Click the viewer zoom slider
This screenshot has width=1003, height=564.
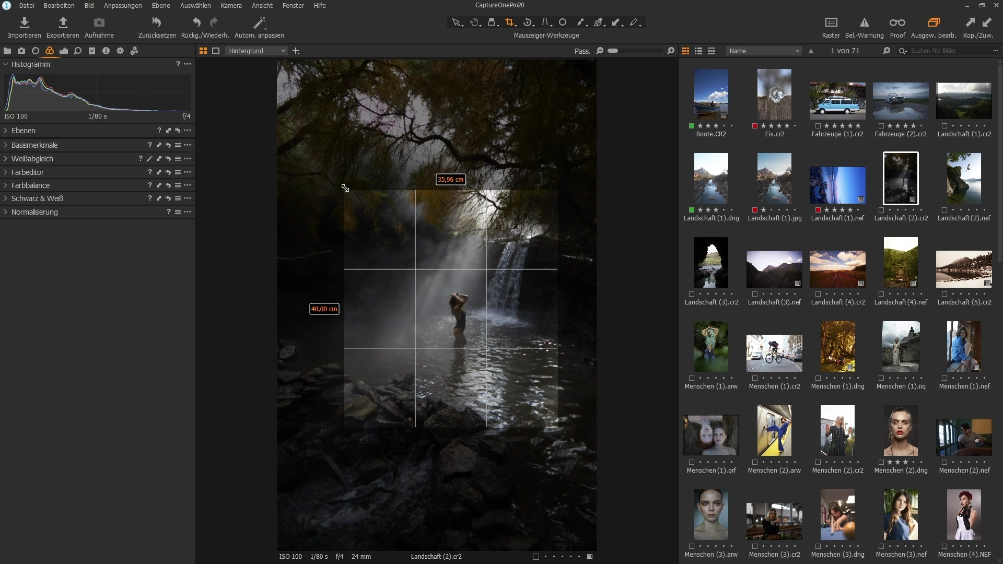click(635, 51)
